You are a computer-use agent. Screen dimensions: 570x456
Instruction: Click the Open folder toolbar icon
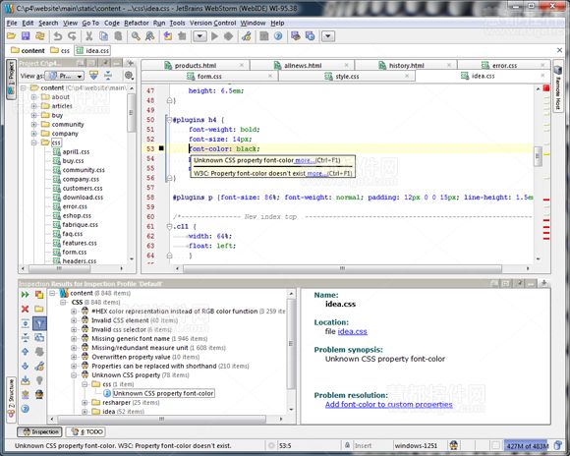point(11,36)
